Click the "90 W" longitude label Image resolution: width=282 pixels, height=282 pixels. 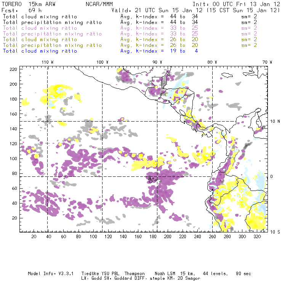pyautogui.click(x=157, y=62)
